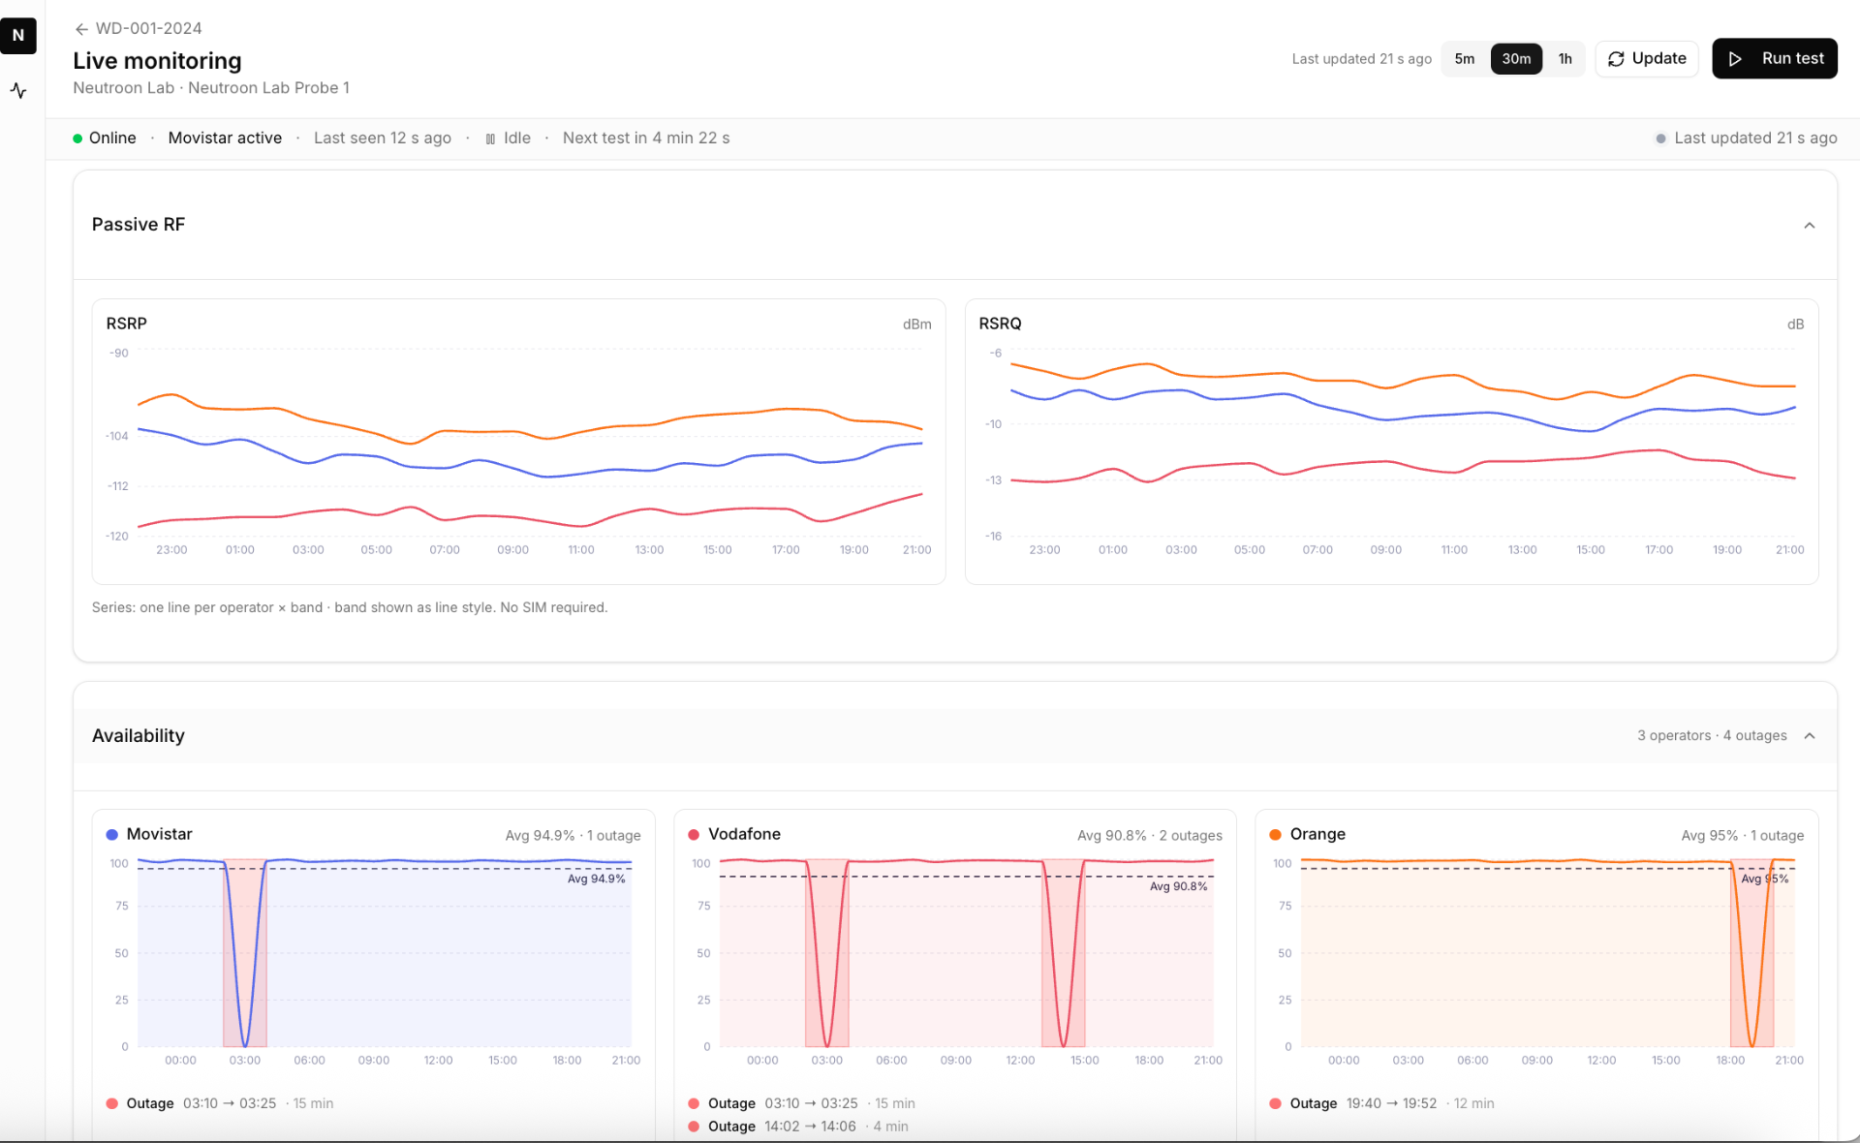The height and width of the screenshot is (1143, 1860).
Task: Click the blue Movistar operator dot
Action: coord(112,835)
